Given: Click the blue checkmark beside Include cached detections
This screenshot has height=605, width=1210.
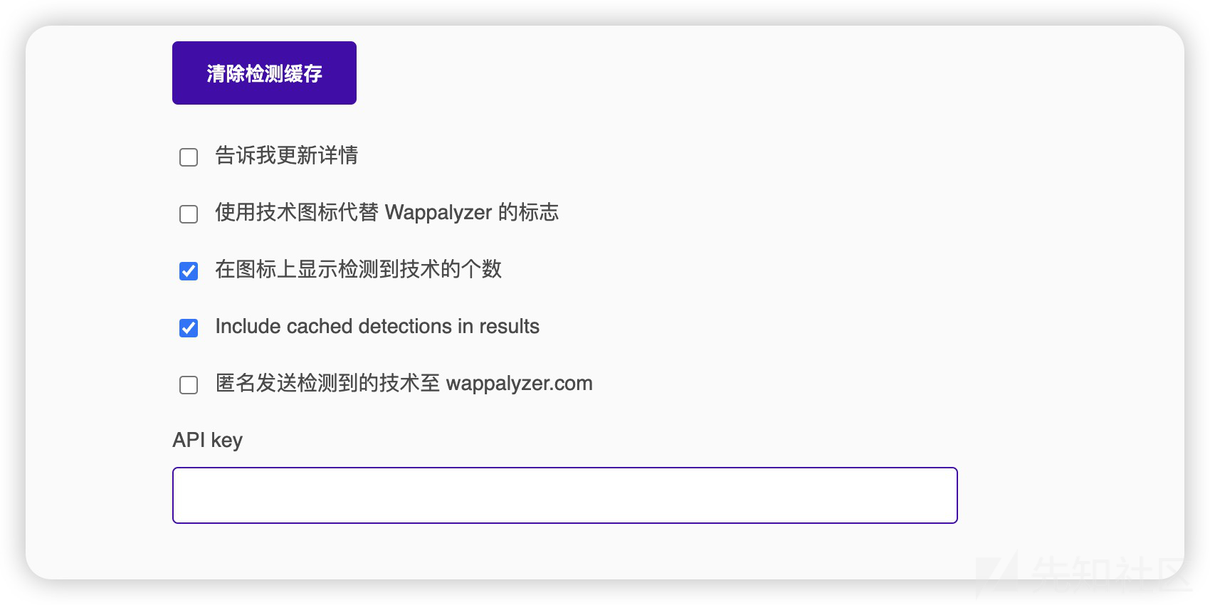Looking at the screenshot, I should pyautogui.click(x=189, y=327).
